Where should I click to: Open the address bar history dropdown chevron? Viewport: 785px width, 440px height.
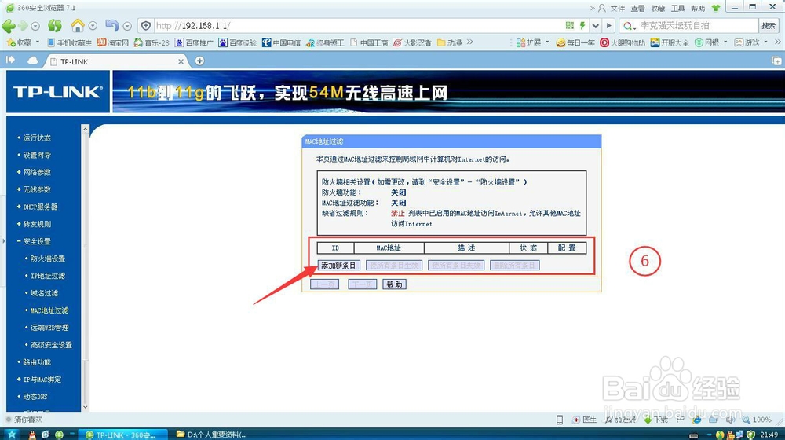pyautogui.click(x=595, y=26)
